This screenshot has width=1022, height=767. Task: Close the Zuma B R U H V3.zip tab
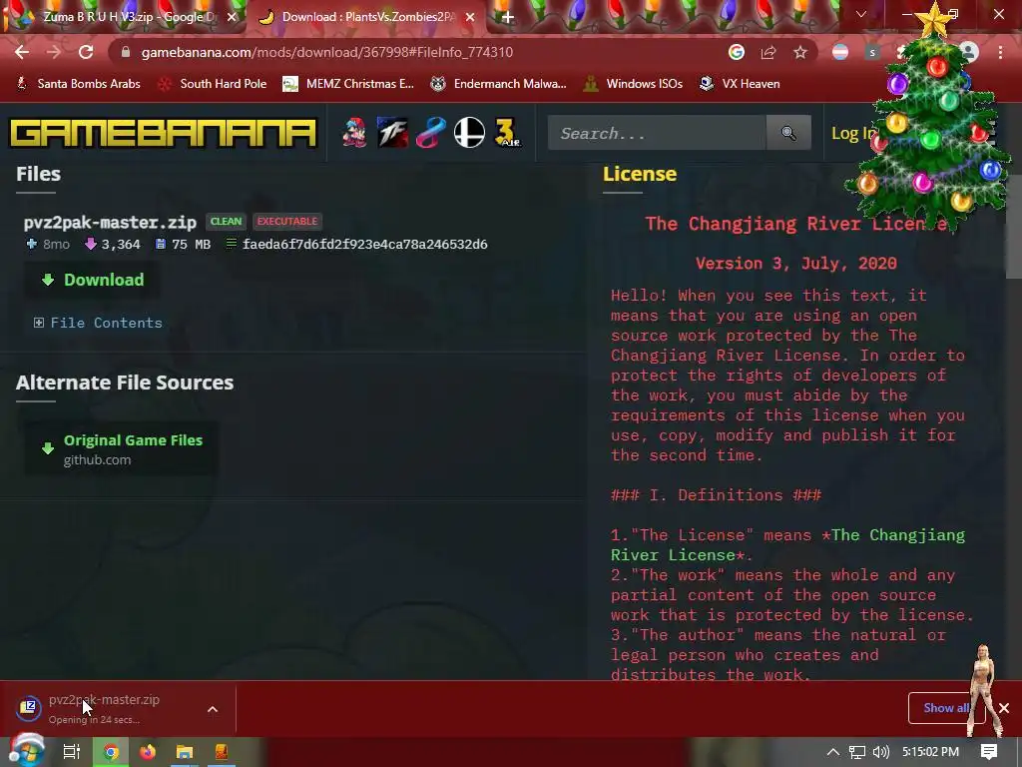point(232,17)
